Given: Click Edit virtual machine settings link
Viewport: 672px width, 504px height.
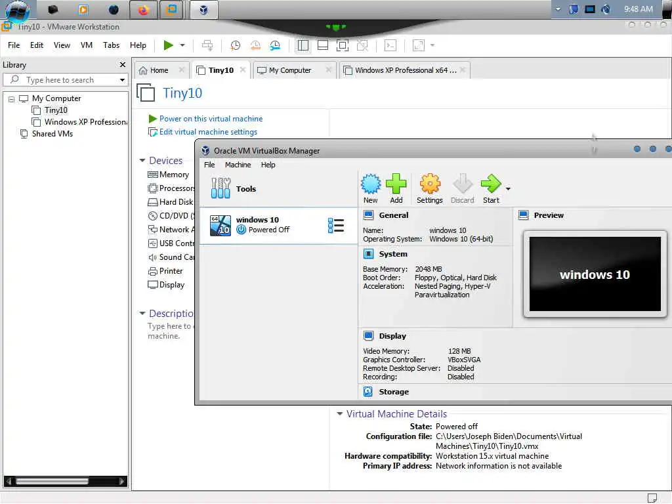Looking at the screenshot, I should tap(208, 132).
